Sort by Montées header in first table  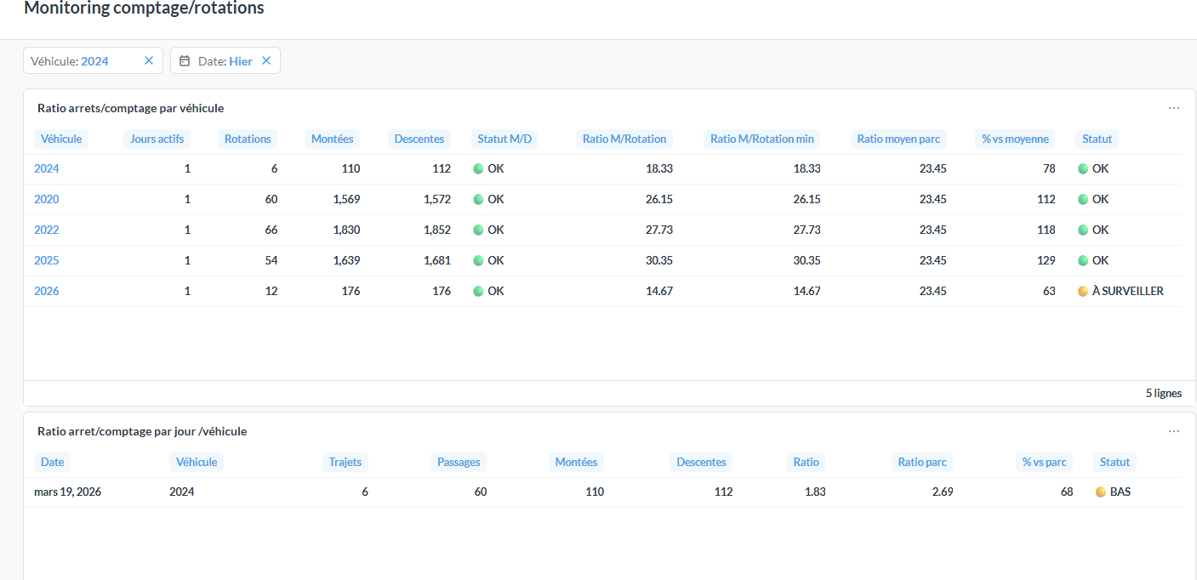tap(332, 139)
